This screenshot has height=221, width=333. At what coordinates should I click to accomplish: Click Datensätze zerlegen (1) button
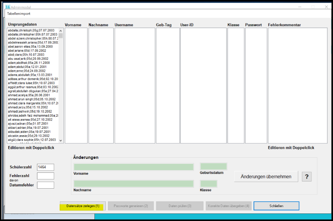(x=83, y=206)
